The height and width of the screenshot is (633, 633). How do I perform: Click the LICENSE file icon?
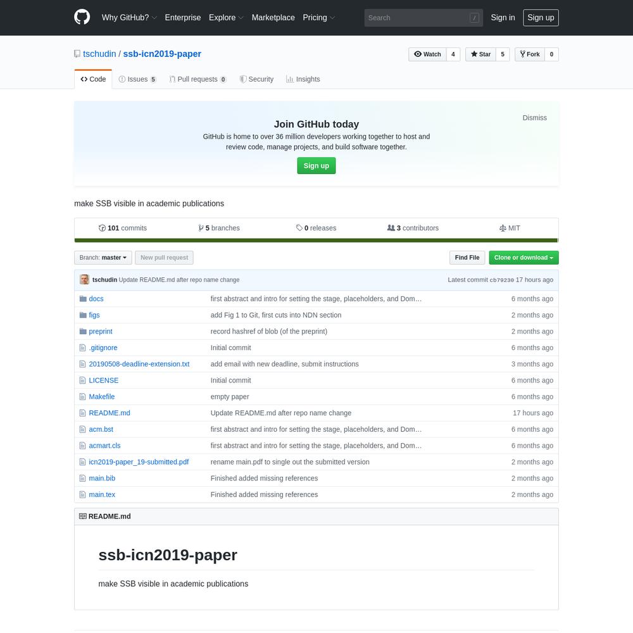83,380
